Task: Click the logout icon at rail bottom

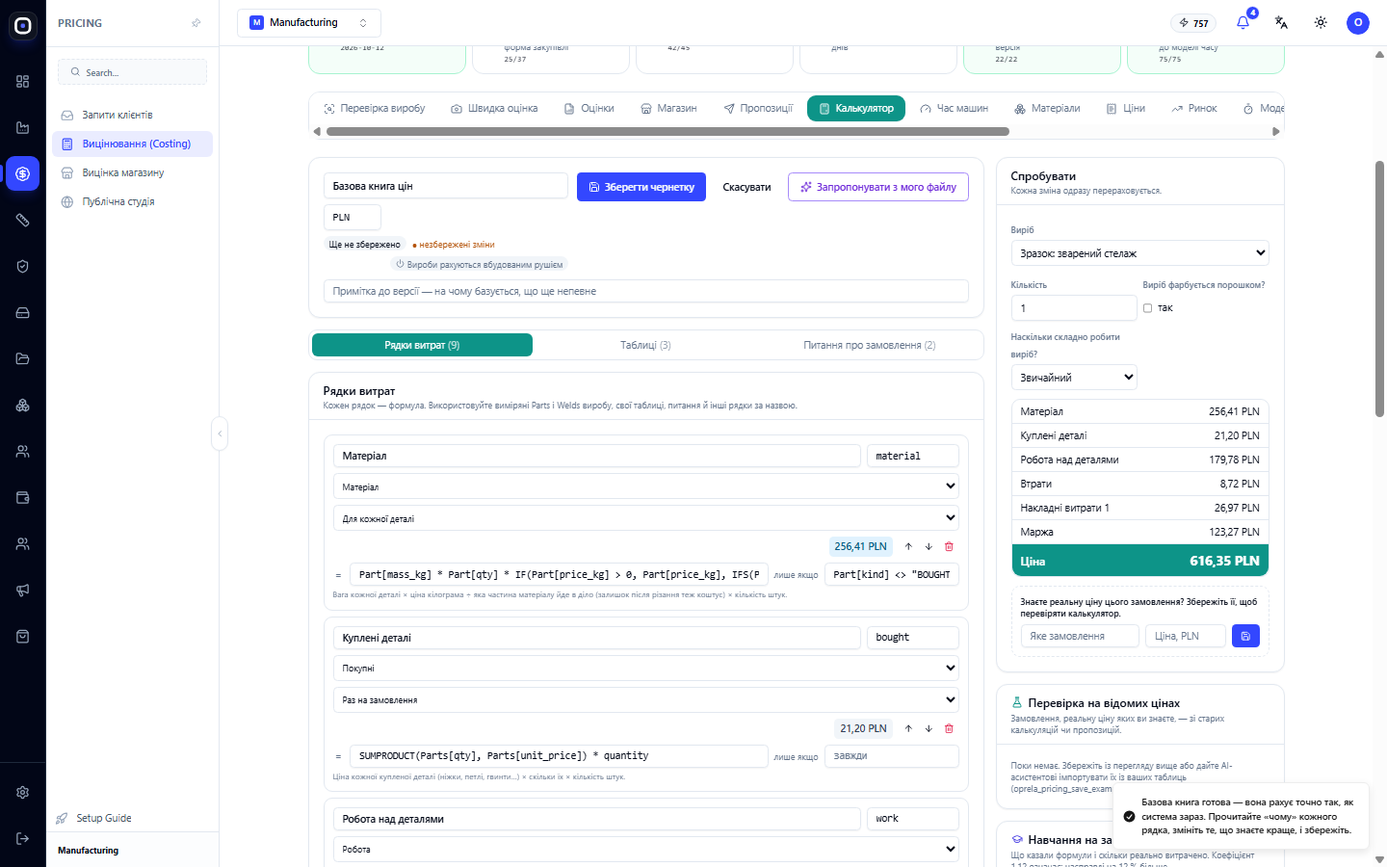Action: [23, 839]
